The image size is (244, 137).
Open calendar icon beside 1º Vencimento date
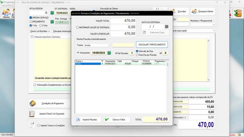(109, 53)
